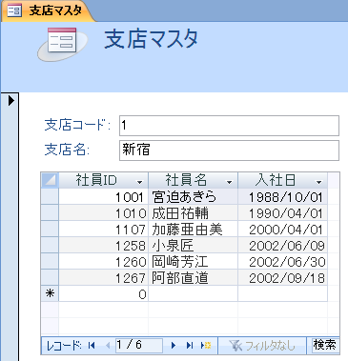Image resolution: width=348 pixels, height=361 pixels.
Task: Click the date cell 2002/06/09
Action: point(283,246)
